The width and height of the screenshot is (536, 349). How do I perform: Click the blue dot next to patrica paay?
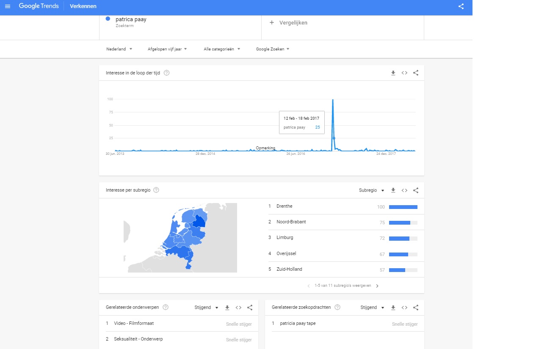tap(108, 19)
